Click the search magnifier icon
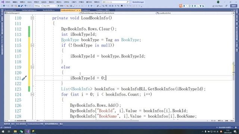 pos(127,2)
